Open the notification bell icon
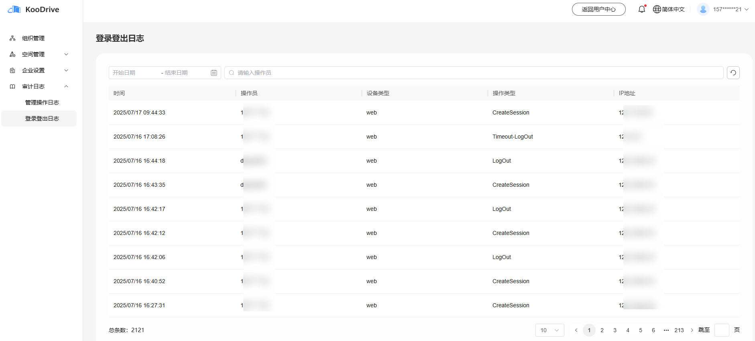 tap(642, 9)
